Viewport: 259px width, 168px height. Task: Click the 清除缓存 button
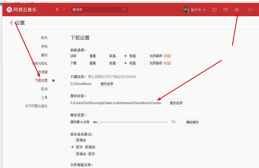click(x=192, y=122)
